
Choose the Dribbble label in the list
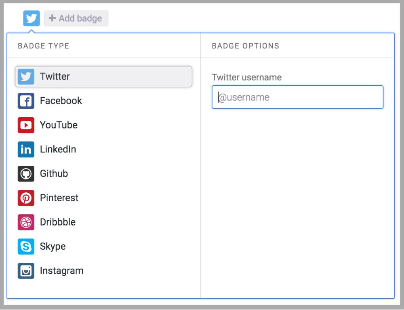[x=58, y=222]
